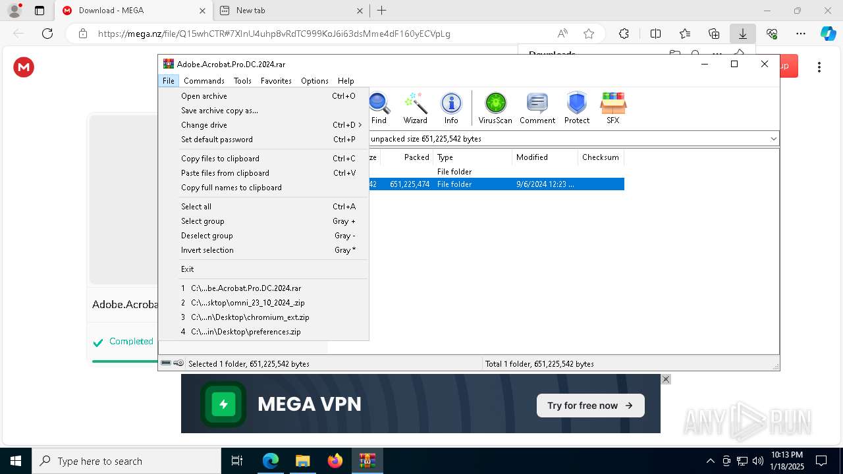Screen dimensions: 843x474
Task: Click the Find toolbar icon in WinRAR
Action: (379, 108)
